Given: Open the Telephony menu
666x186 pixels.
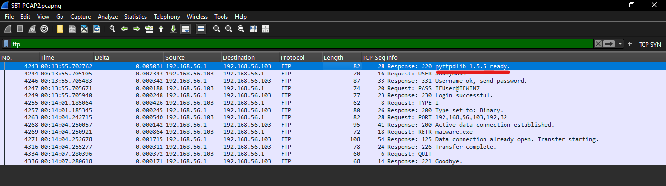Looking at the screenshot, I should click(167, 17).
